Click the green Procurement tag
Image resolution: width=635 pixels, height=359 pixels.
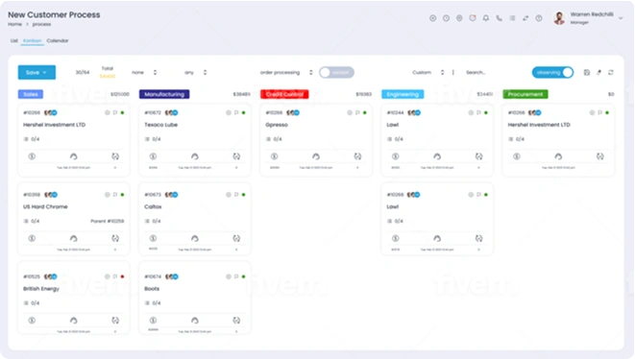click(525, 94)
